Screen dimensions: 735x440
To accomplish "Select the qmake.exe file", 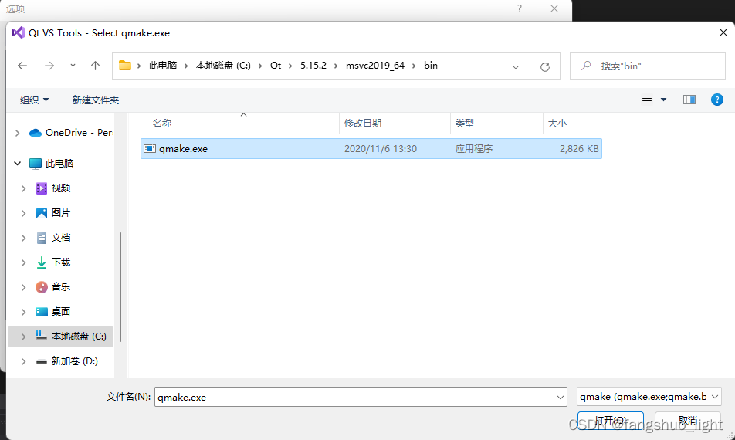I will 371,148.
